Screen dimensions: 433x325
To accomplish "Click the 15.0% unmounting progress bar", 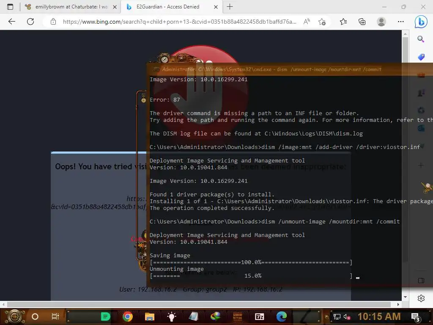I will (251, 276).
